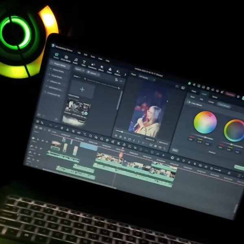Take a snapshot with camera icon
Image resolution: width=244 pixels, height=244 pixels.
point(155,146)
